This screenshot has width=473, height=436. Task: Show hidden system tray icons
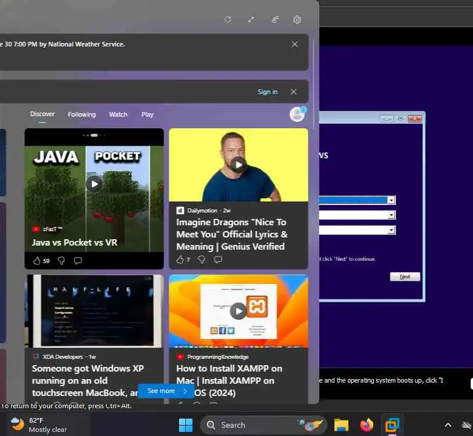[x=448, y=425]
